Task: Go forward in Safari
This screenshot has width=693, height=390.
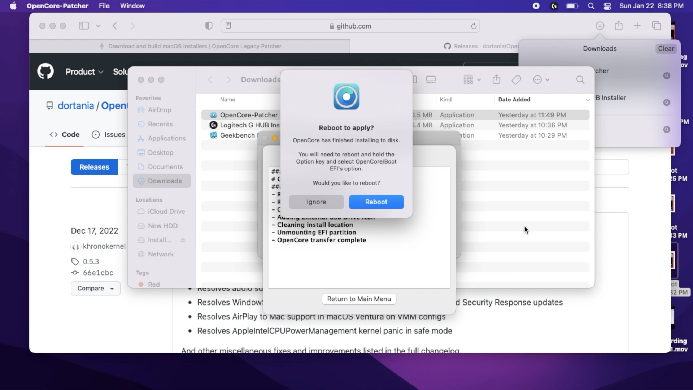Action: tap(132, 26)
